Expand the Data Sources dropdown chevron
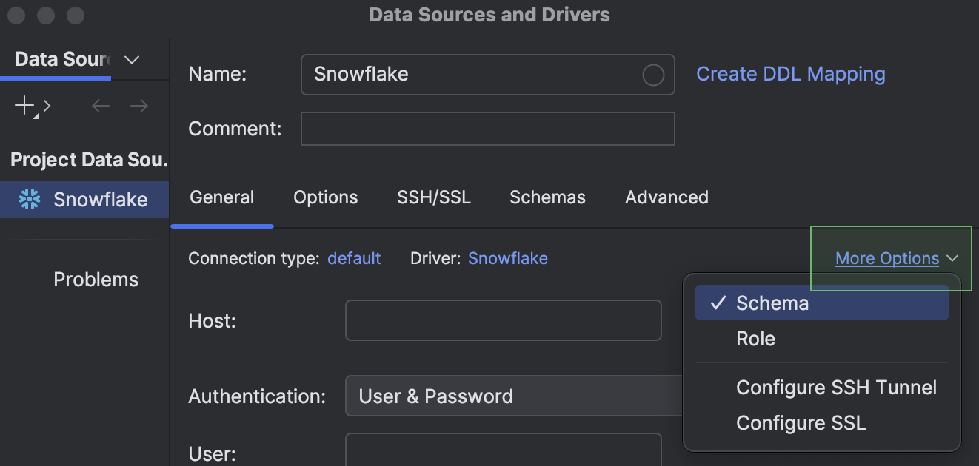 point(130,58)
